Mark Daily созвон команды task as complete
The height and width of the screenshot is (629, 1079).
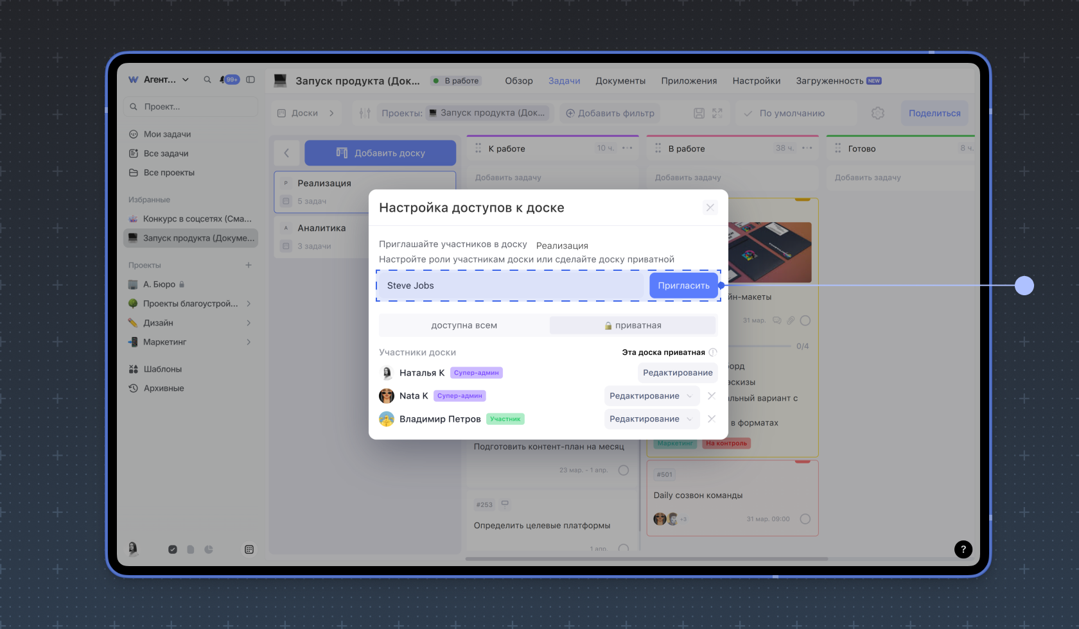(805, 519)
